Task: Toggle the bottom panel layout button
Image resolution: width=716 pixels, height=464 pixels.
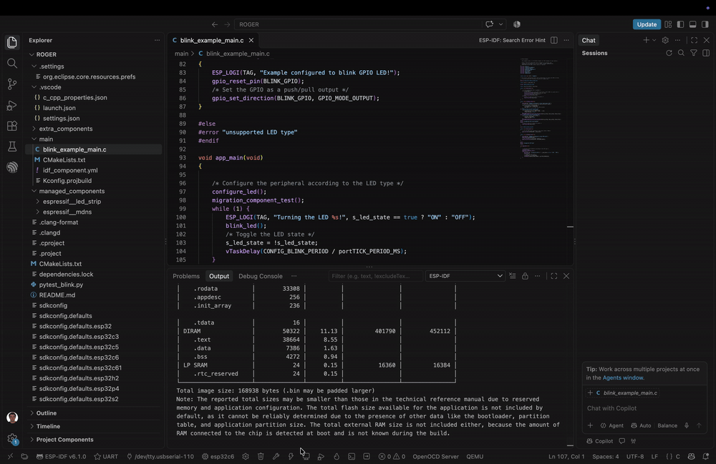Action: [692, 24]
